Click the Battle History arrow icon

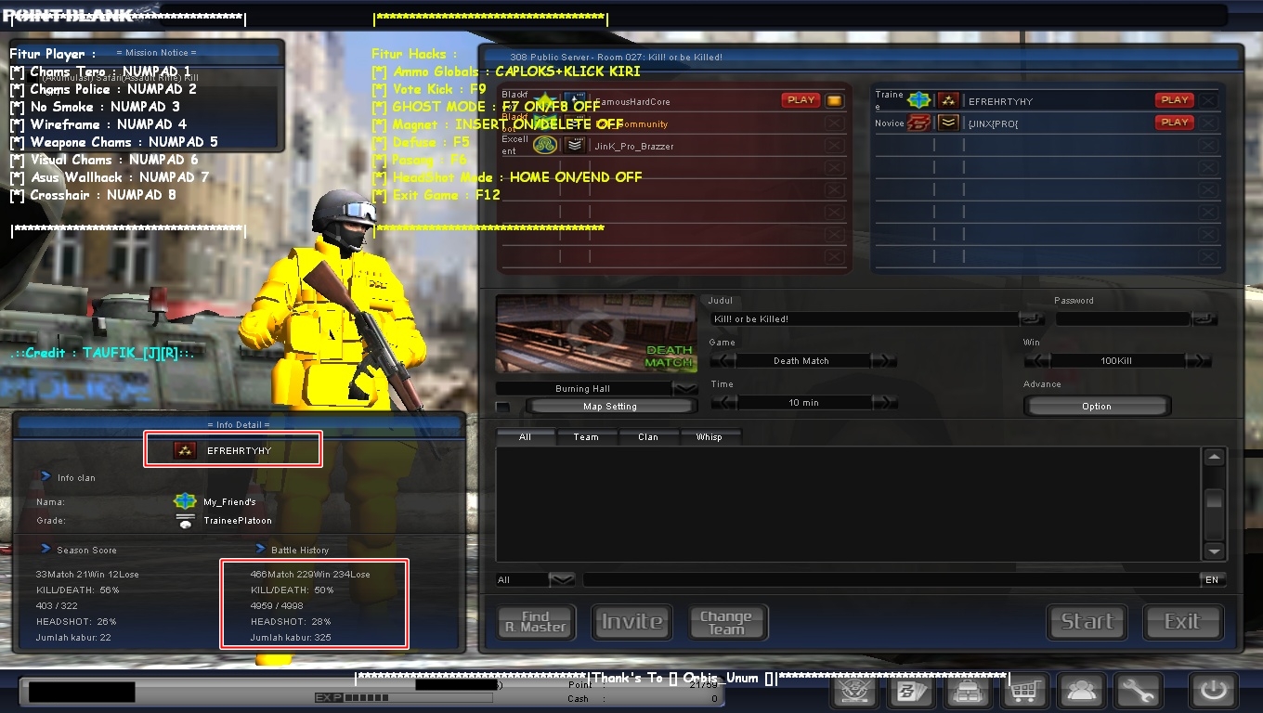pyautogui.click(x=261, y=549)
